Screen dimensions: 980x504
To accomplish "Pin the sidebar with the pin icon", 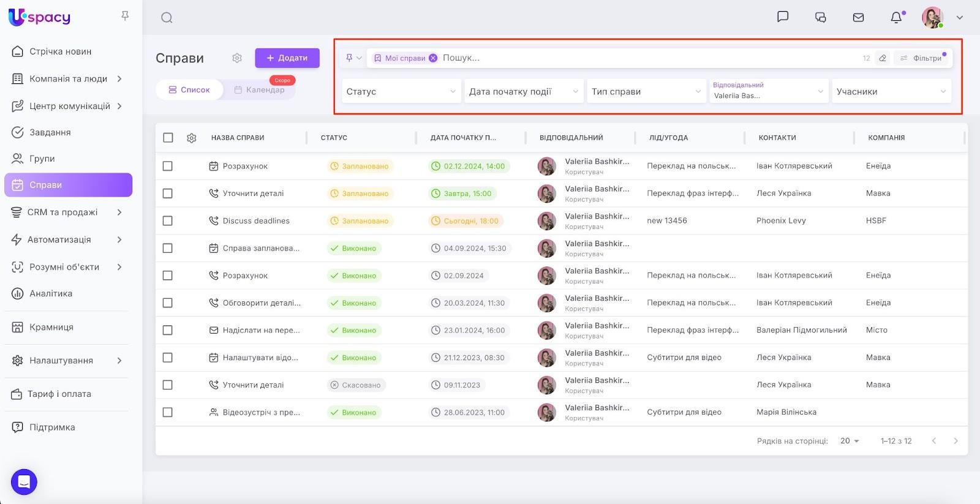I will 125,16.
